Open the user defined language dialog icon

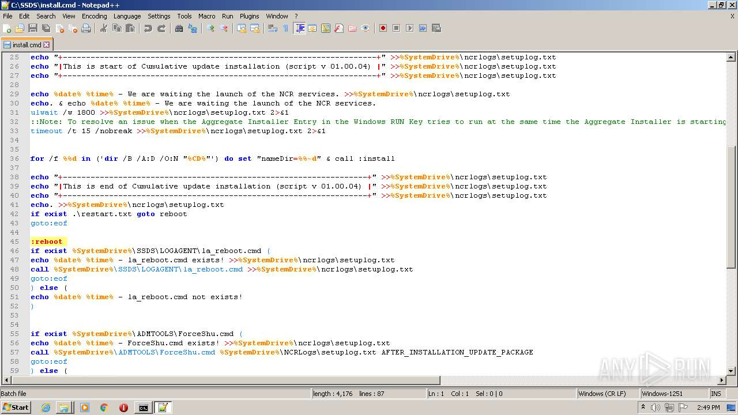(312, 28)
